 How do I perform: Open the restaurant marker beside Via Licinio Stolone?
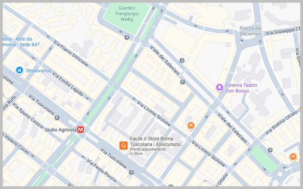[191, 126]
